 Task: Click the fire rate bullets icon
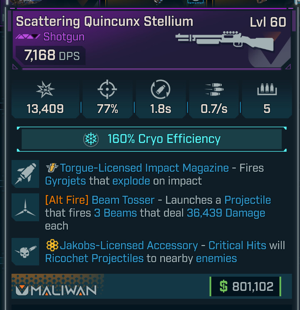(x=214, y=90)
